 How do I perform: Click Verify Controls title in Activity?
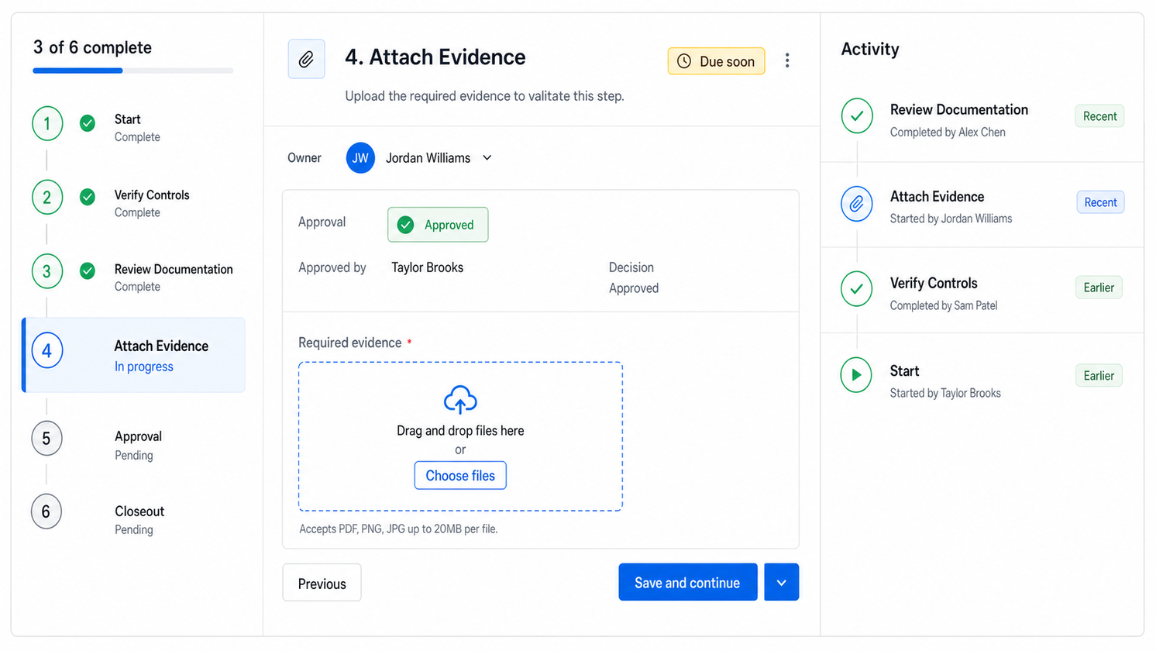click(x=934, y=283)
